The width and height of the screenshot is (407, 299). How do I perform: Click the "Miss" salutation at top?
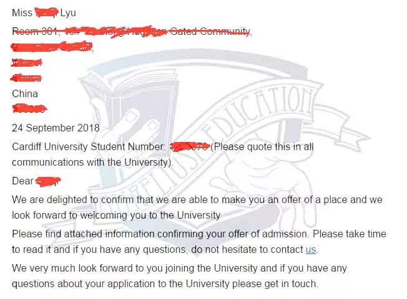(22, 12)
